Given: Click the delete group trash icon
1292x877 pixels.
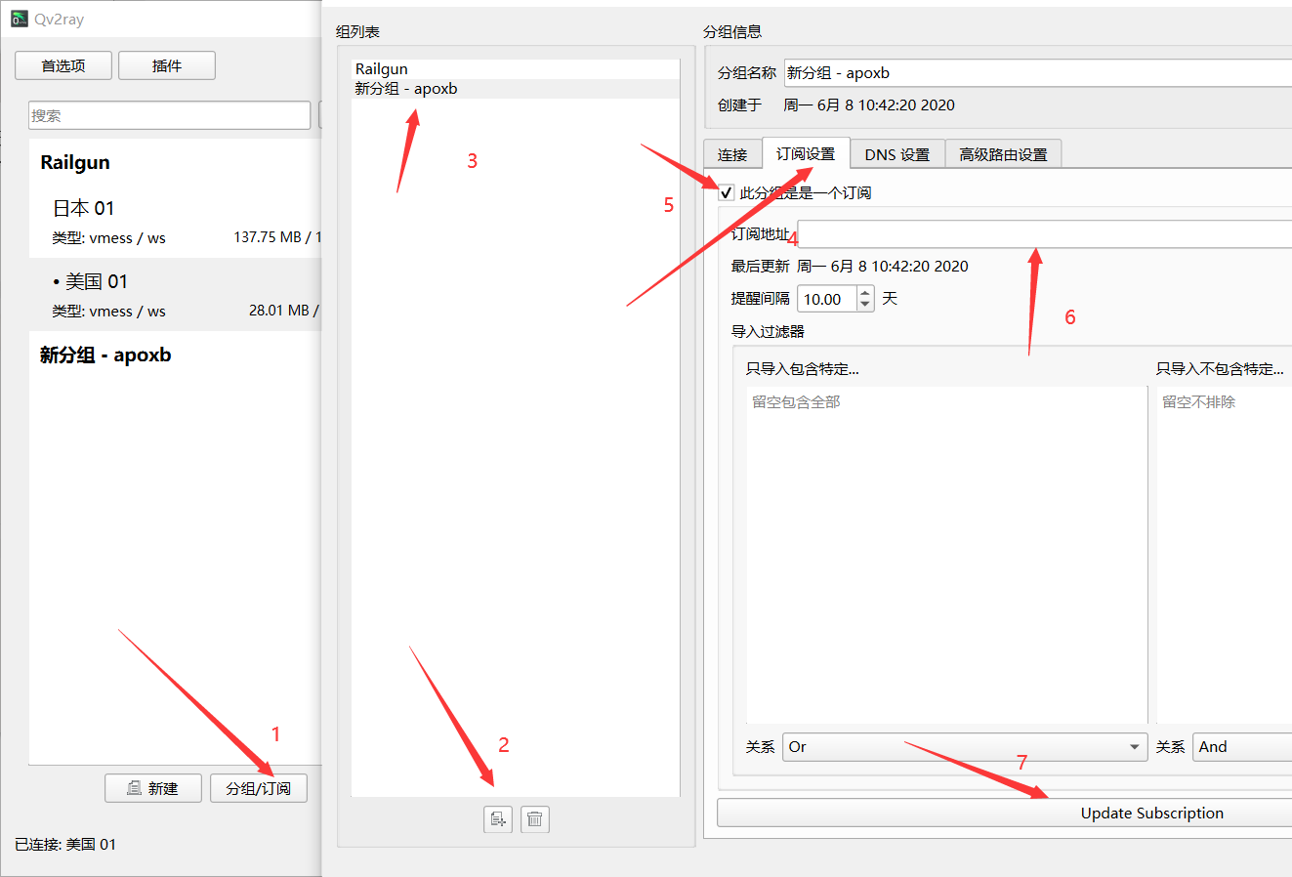Looking at the screenshot, I should (x=535, y=818).
